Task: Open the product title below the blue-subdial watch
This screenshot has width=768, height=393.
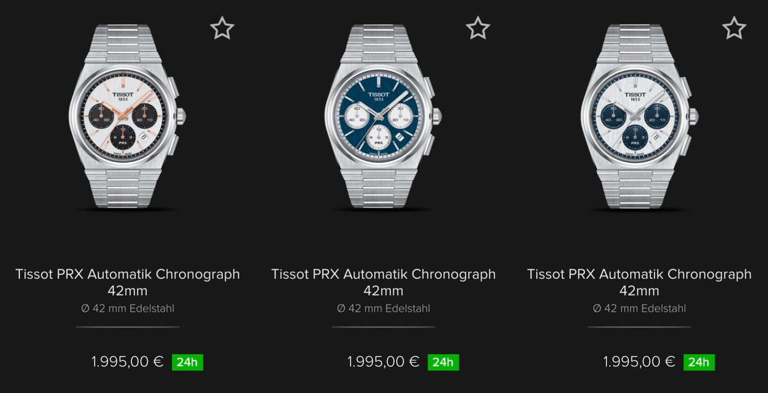Action: [x=639, y=282]
